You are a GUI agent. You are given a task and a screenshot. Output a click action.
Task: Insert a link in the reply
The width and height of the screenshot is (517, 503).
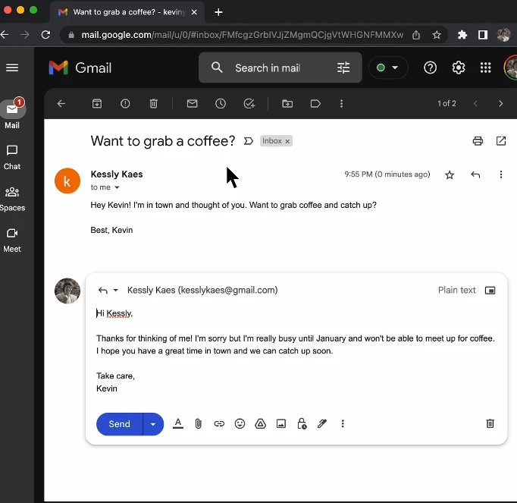219,424
